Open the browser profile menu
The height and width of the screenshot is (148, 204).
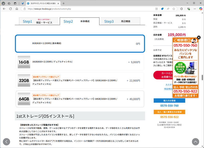(182, 9)
